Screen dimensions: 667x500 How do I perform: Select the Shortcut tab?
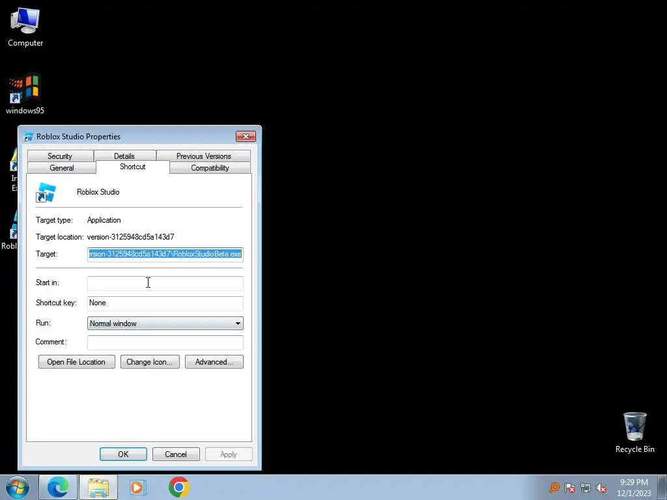click(133, 167)
